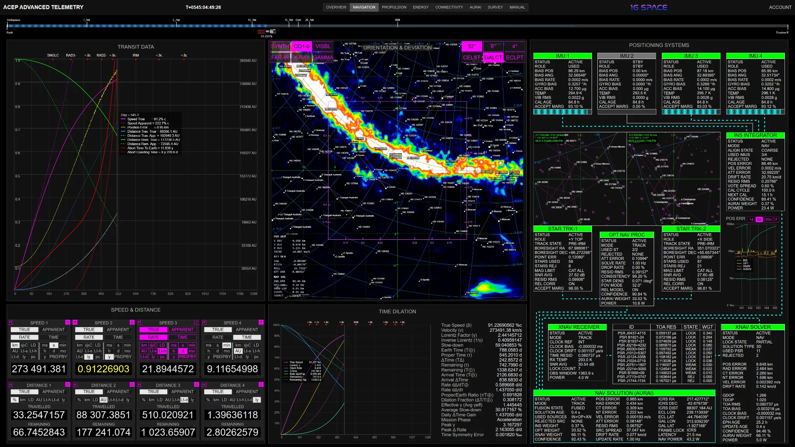Click the lock icon on Speed 1 panel
The height and width of the screenshot is (447, 795).
[x=68, y=322]
